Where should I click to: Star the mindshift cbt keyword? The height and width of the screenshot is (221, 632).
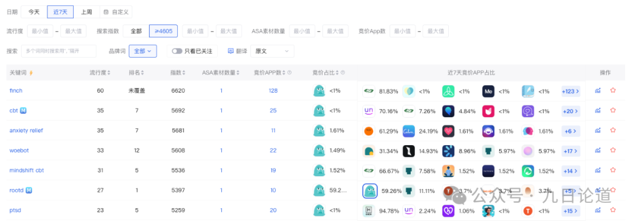coord(613,170)
